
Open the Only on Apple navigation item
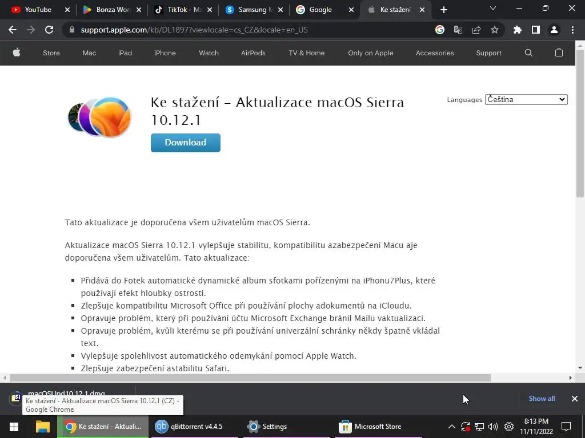coord(370,53)
